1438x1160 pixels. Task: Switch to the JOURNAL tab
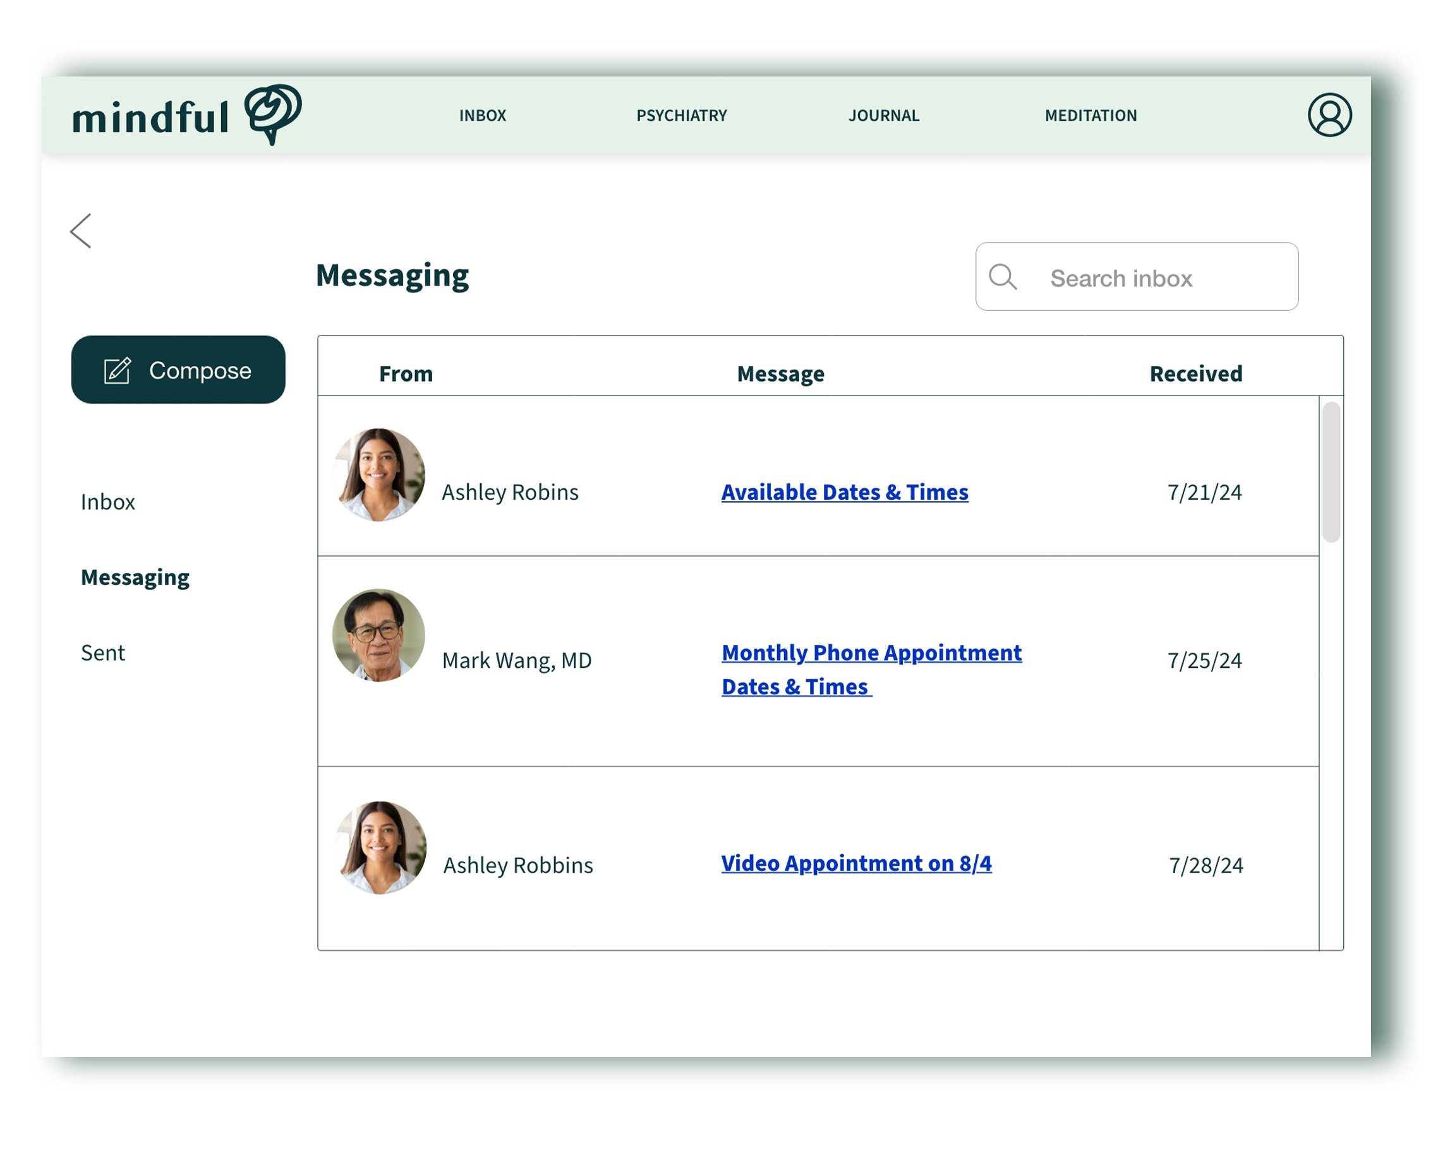(883, 116)
